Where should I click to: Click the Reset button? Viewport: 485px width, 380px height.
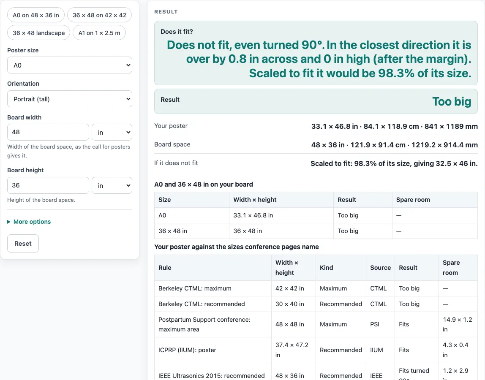click(23, 243)
